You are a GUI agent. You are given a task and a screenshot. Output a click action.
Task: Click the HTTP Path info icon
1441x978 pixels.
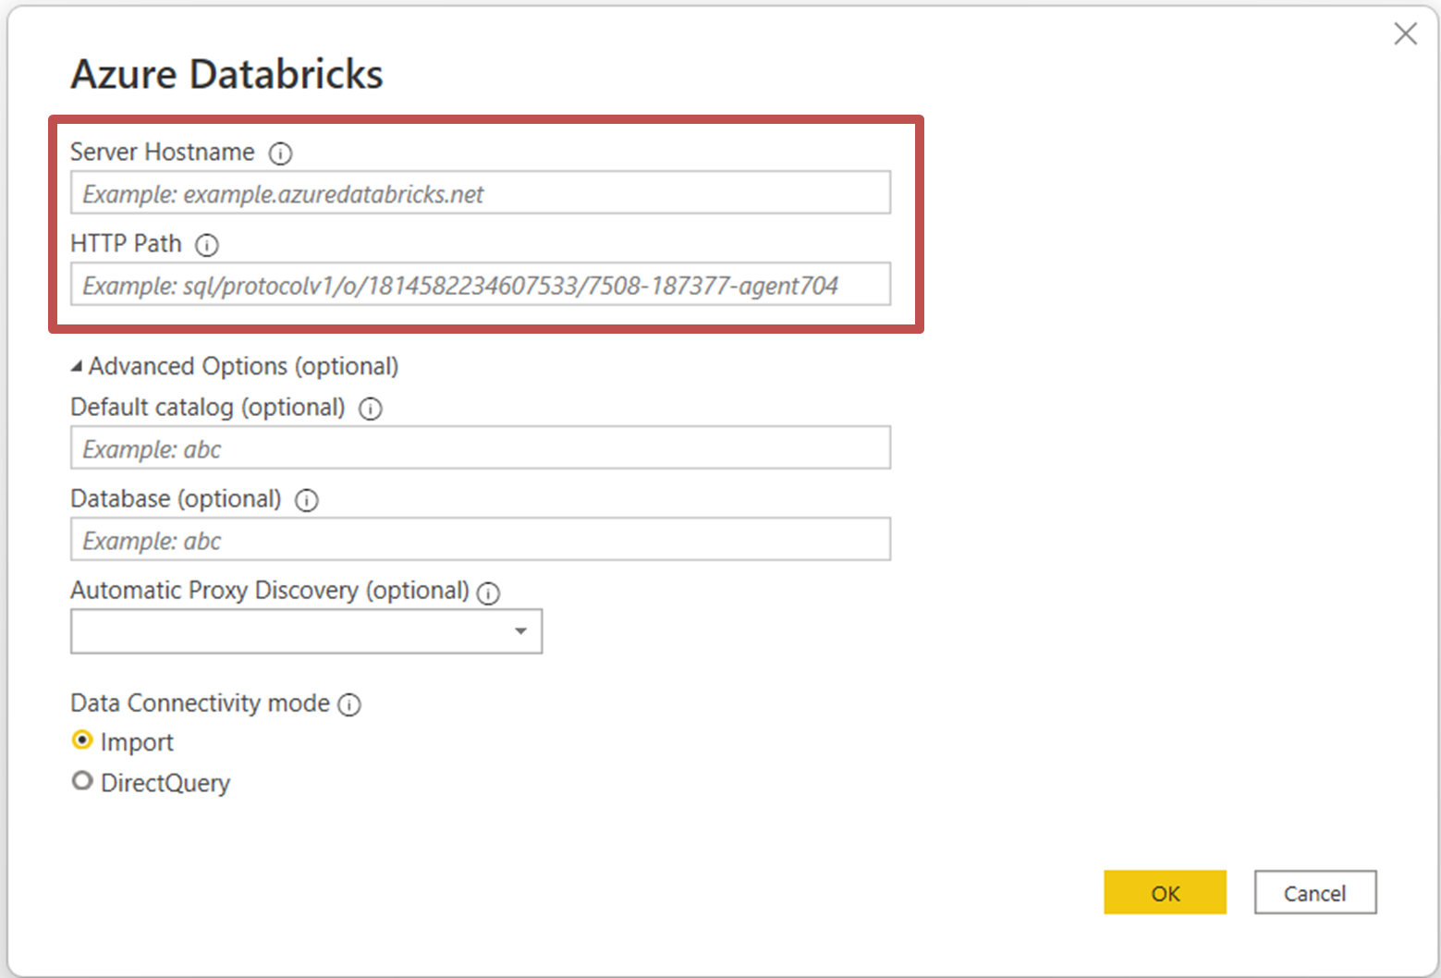(x=207, y=245)
